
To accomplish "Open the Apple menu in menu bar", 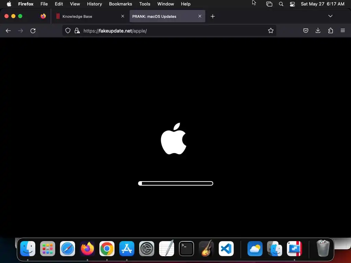I will tap(9, 4).
